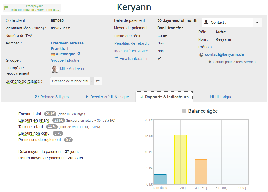
Task: Click the Encours non échu 3 k€ badge
Action: pyautogui.click(x=58, y=133)
